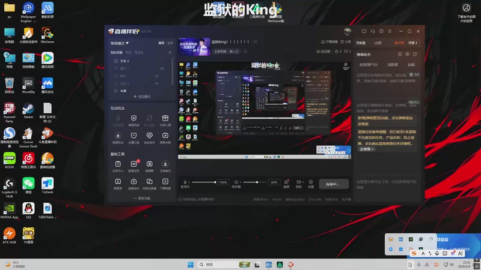
Task: Switch to the 活跃度 tab
Action: point(393,65)
